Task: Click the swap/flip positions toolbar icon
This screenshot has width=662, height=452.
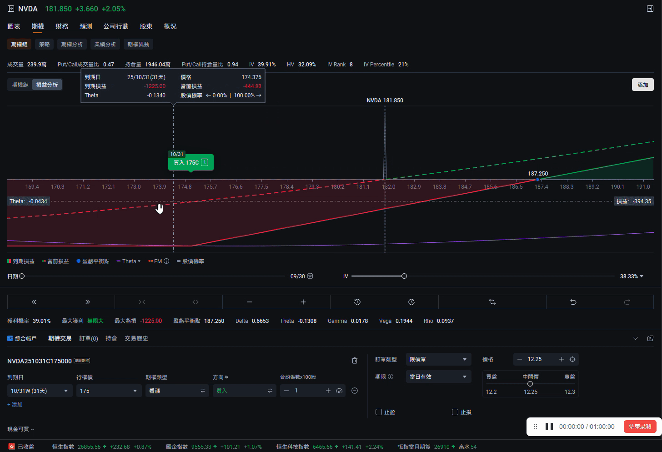Action: point(492,302)
